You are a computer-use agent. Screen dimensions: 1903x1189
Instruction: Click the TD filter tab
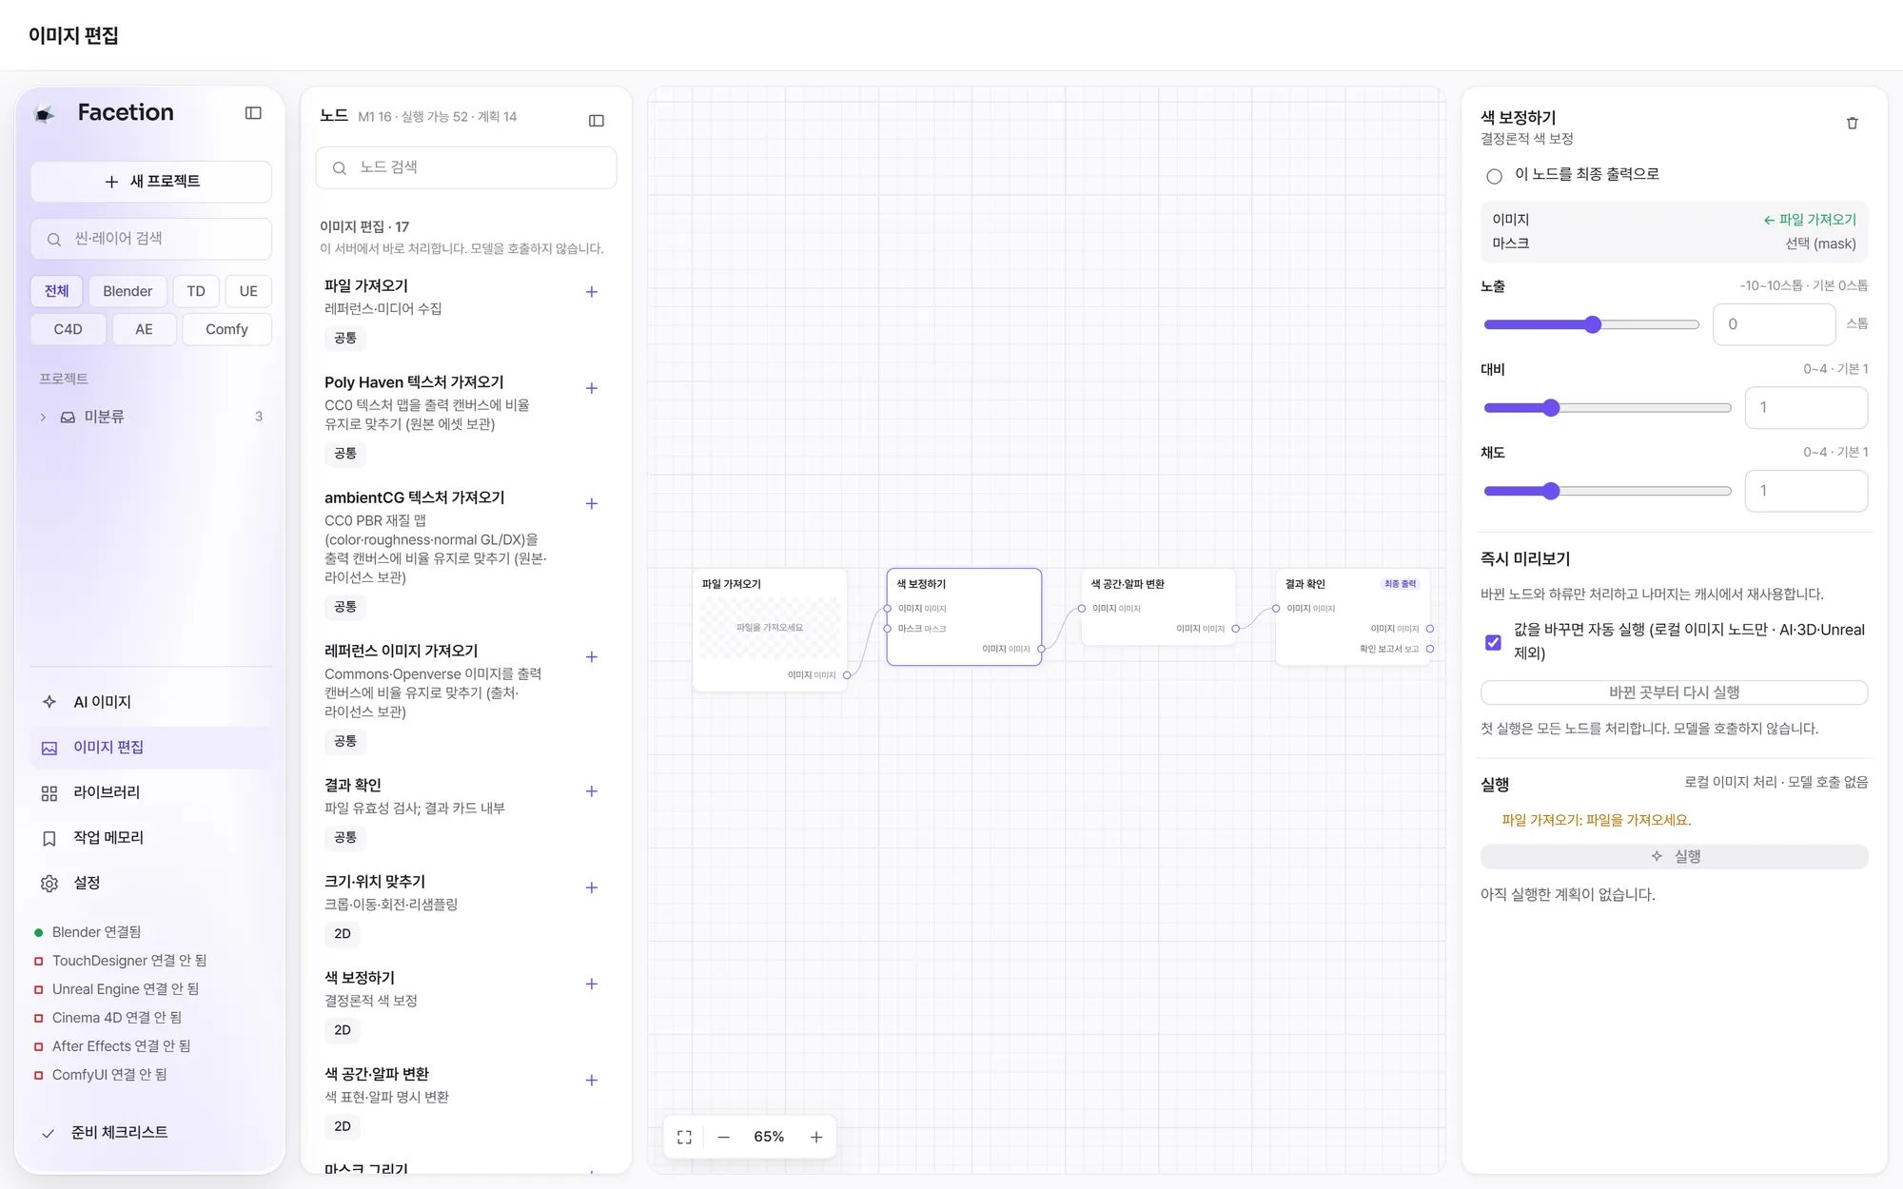coord(196,291)
